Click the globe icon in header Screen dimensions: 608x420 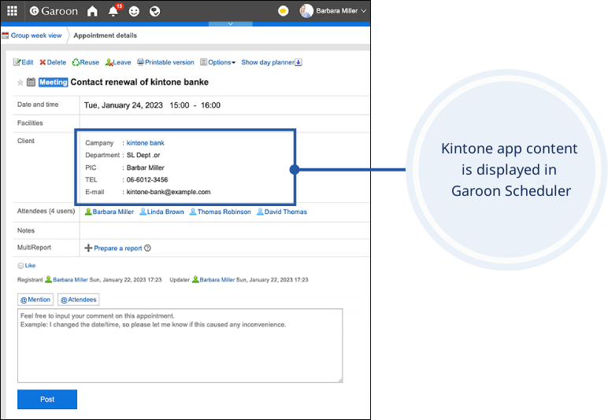click(154, 11)
